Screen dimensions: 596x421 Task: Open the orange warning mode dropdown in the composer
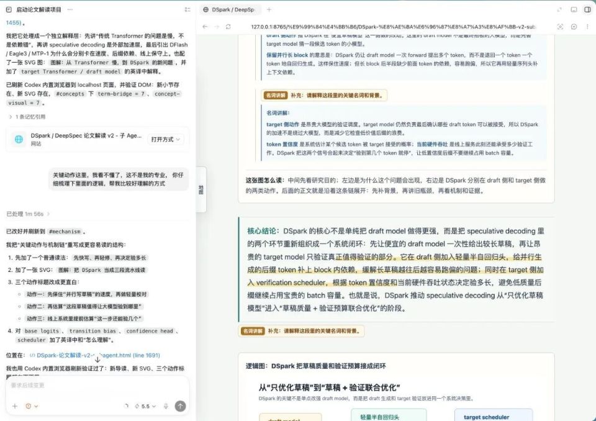32,406
